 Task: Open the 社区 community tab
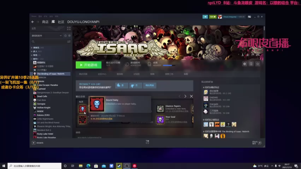(61, 22)
